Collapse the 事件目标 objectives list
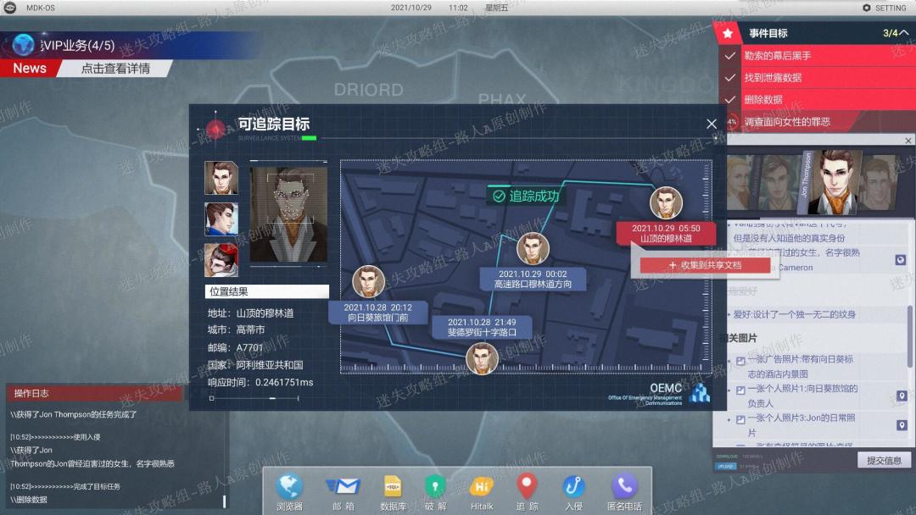This screenshot has width=916, height=515. coord(904,33)
